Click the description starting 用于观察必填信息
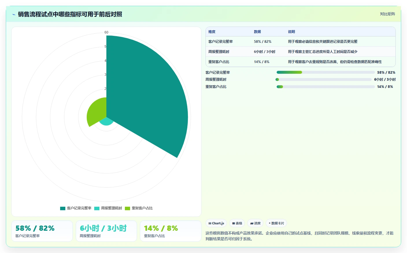 pos(323,42)
